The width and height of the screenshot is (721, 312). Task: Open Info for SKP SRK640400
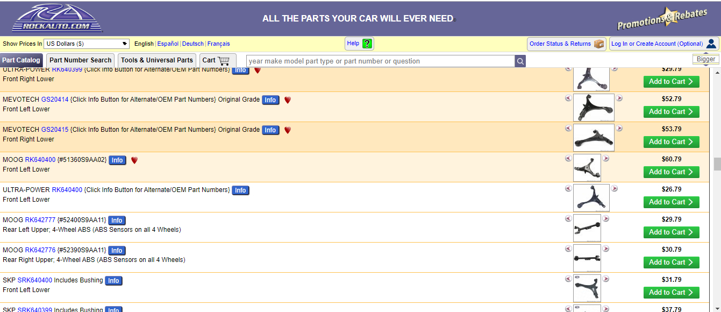click(113, 281)
